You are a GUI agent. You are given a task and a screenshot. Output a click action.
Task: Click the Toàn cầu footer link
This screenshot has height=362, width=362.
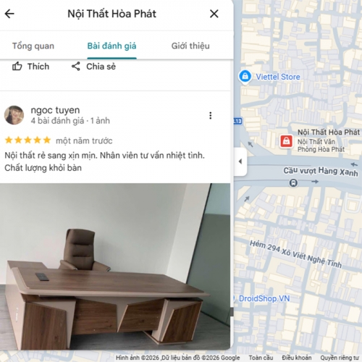click(261, 358)
